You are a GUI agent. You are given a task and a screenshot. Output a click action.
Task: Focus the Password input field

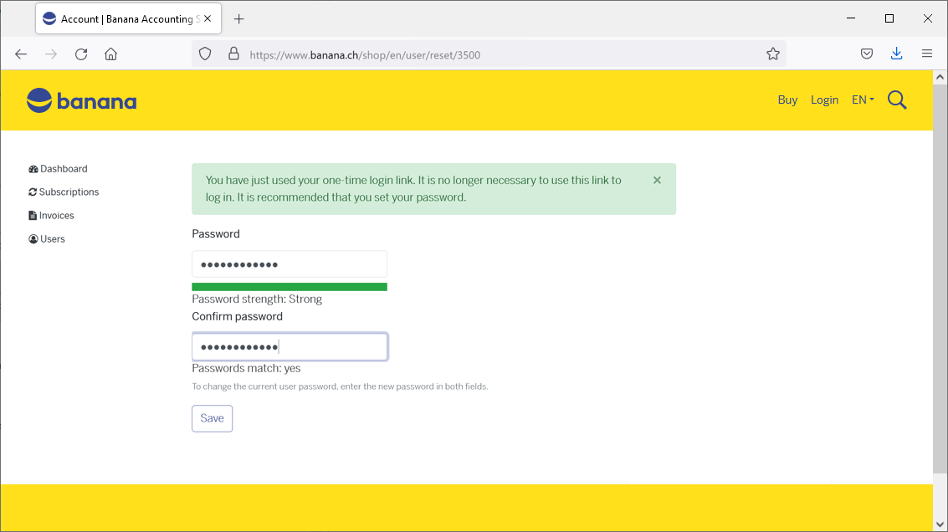pyautogui.click(x=290, y=264)
